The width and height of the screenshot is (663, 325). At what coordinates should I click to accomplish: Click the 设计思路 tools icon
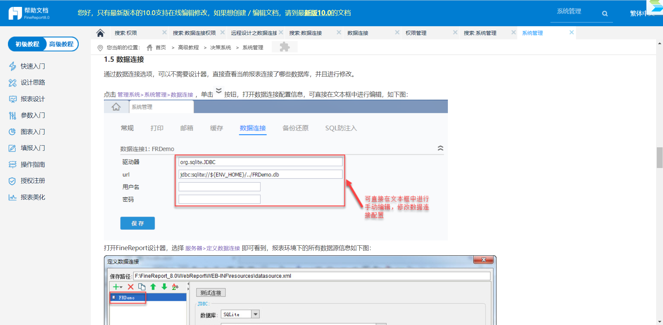(x=12, y=82)
